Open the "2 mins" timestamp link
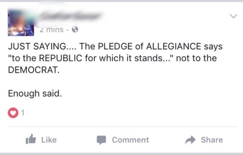The width and height of the screenshot is (243, 155). [x=52, y=30]
